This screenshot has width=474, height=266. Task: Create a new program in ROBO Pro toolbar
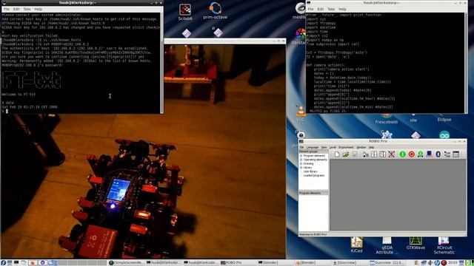(337, 154)
